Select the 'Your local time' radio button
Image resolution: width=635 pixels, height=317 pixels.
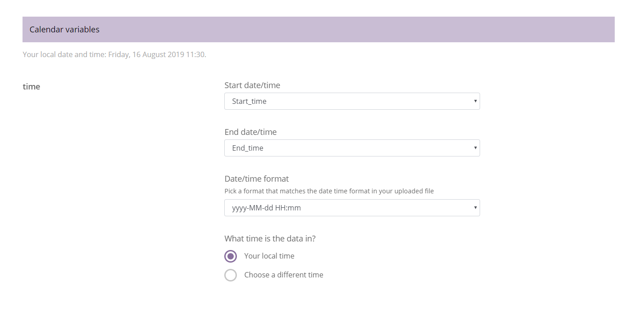(231, 256)
